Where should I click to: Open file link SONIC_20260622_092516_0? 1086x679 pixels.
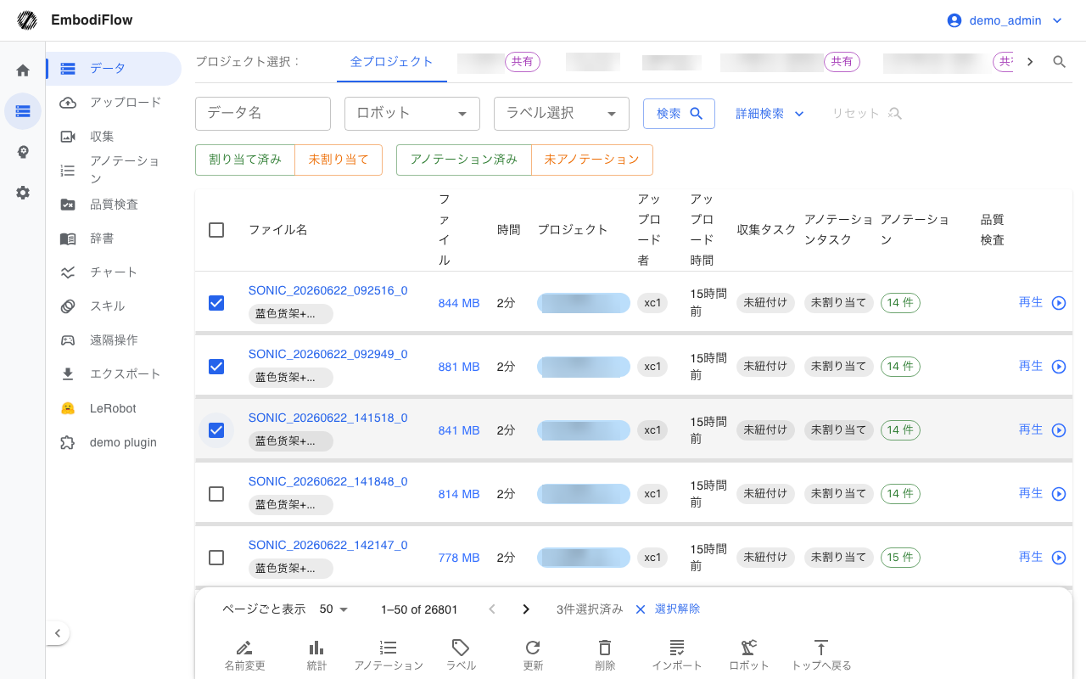point(327,290)
